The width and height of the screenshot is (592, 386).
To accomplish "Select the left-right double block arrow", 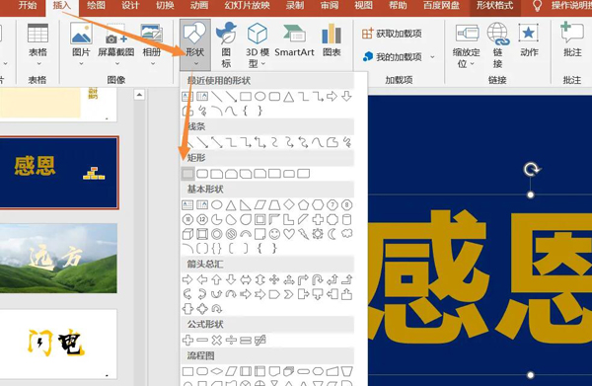I will [x=246, y=279].
